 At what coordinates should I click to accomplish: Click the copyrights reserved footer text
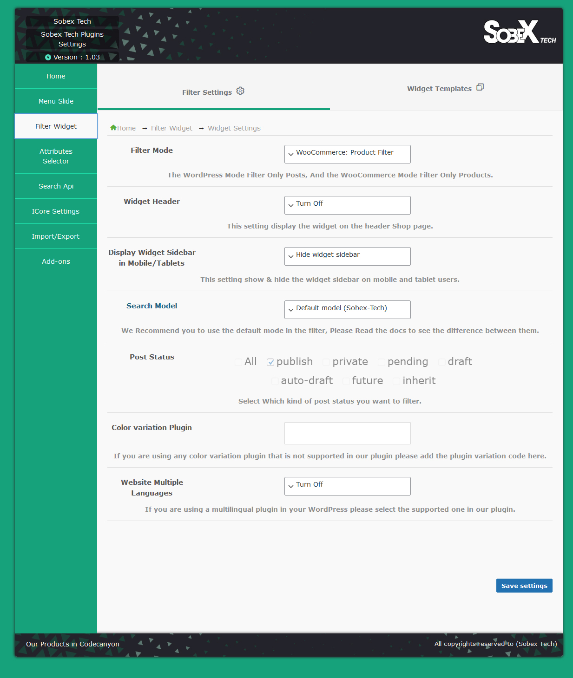click(495, 644)
